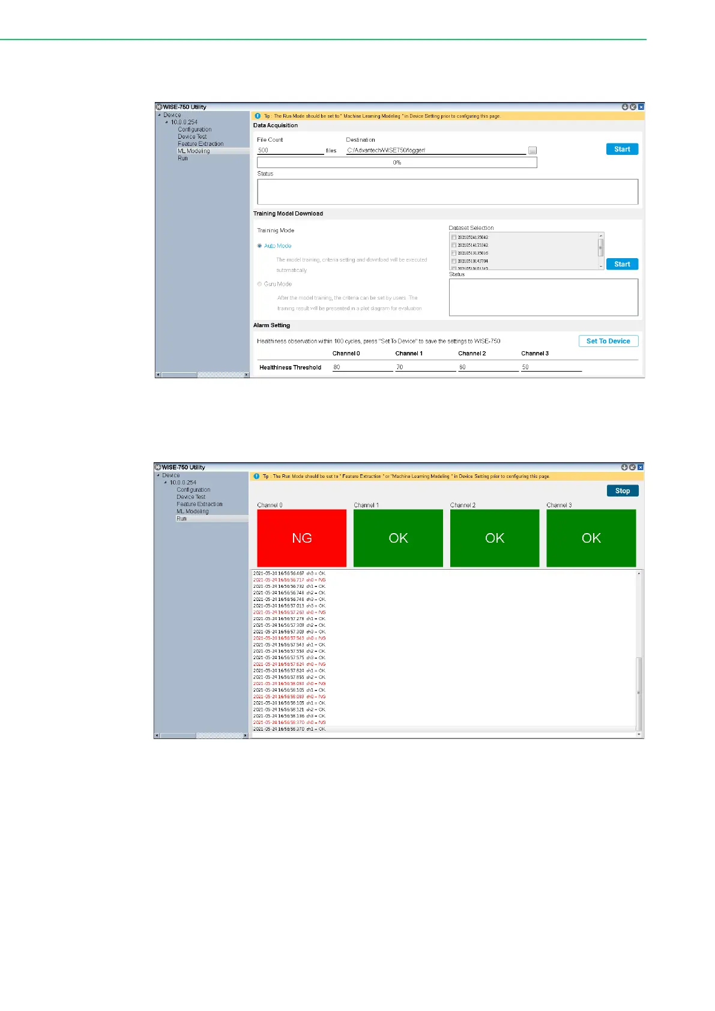Click the browse button beside the Destination path

coord(532,151)
